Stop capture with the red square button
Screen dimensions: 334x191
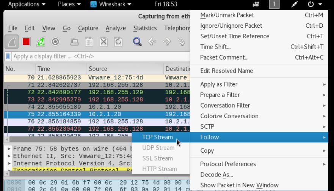tap(26, 42)
